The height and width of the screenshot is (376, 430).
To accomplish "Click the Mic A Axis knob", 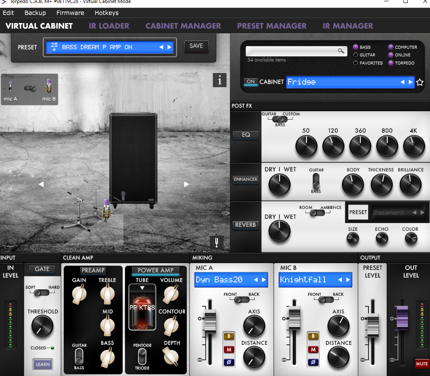I will pos(254,326).
